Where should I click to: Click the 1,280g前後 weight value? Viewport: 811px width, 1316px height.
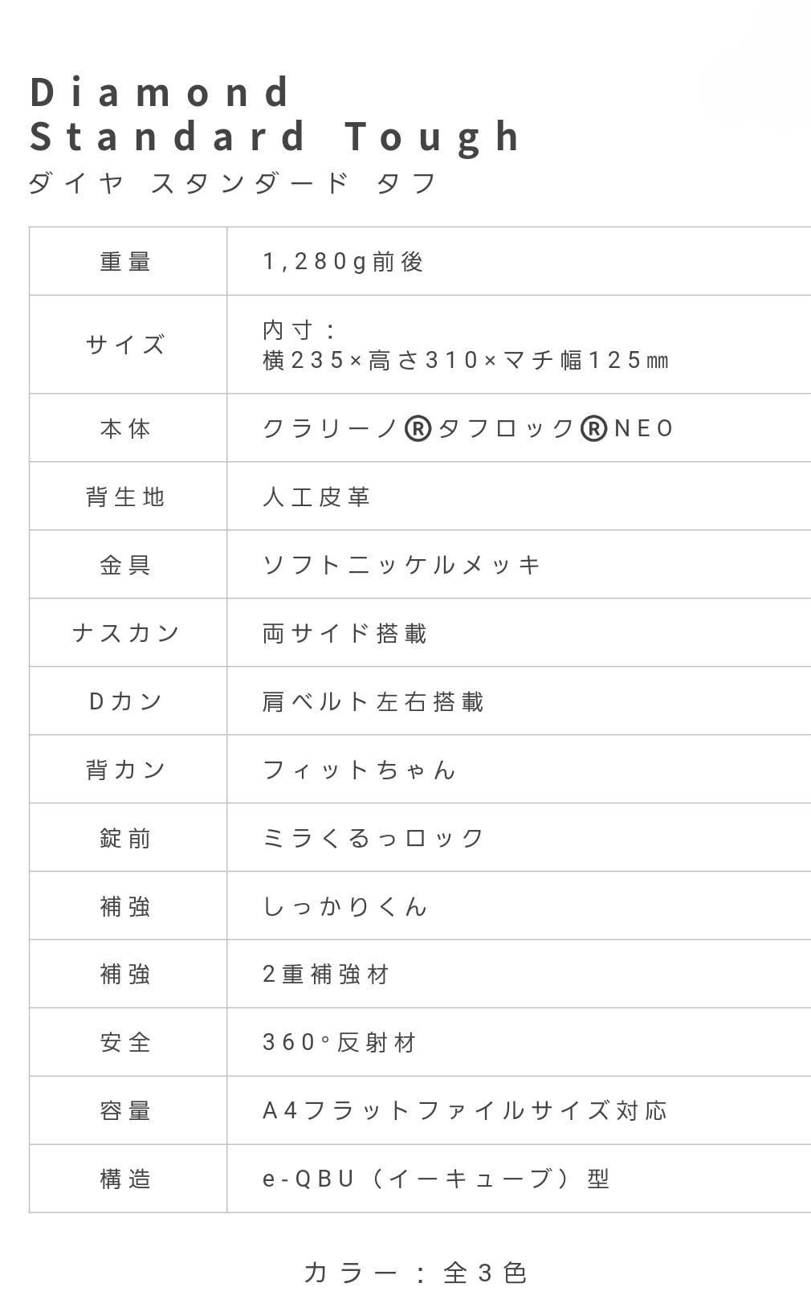[344, 262]
